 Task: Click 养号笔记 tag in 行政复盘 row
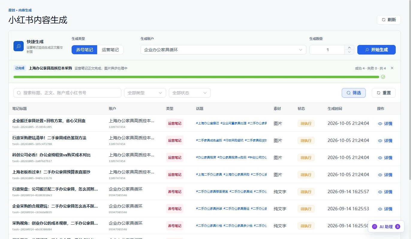tap(175, 192)
